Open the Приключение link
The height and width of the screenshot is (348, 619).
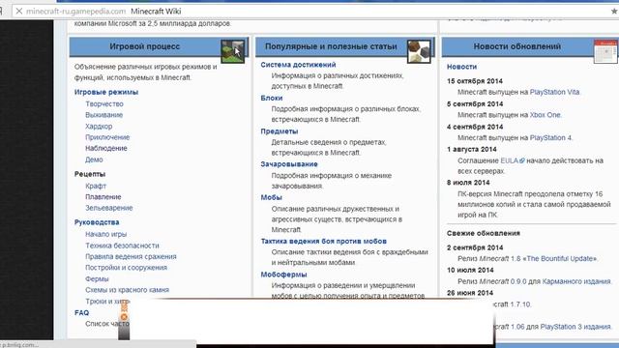click(x=107, y=137)
